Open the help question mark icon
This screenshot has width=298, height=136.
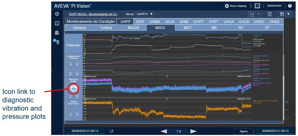click(x=290, y=6)
